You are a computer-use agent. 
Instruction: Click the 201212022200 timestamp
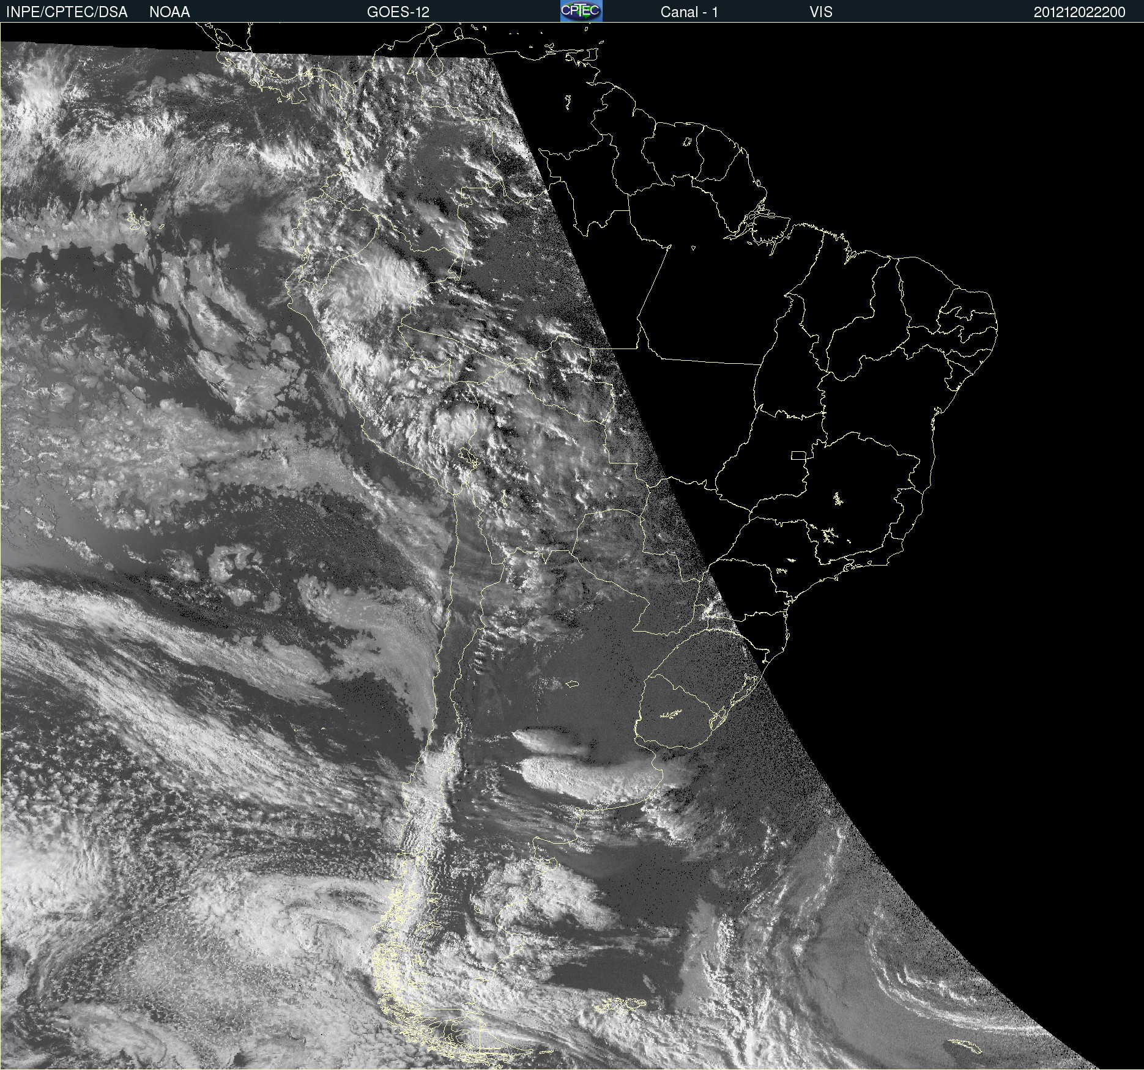click(1080, 12)
